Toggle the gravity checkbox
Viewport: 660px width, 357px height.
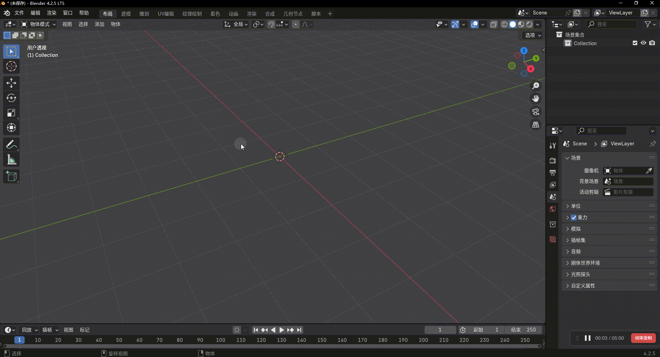pos(574,217)
